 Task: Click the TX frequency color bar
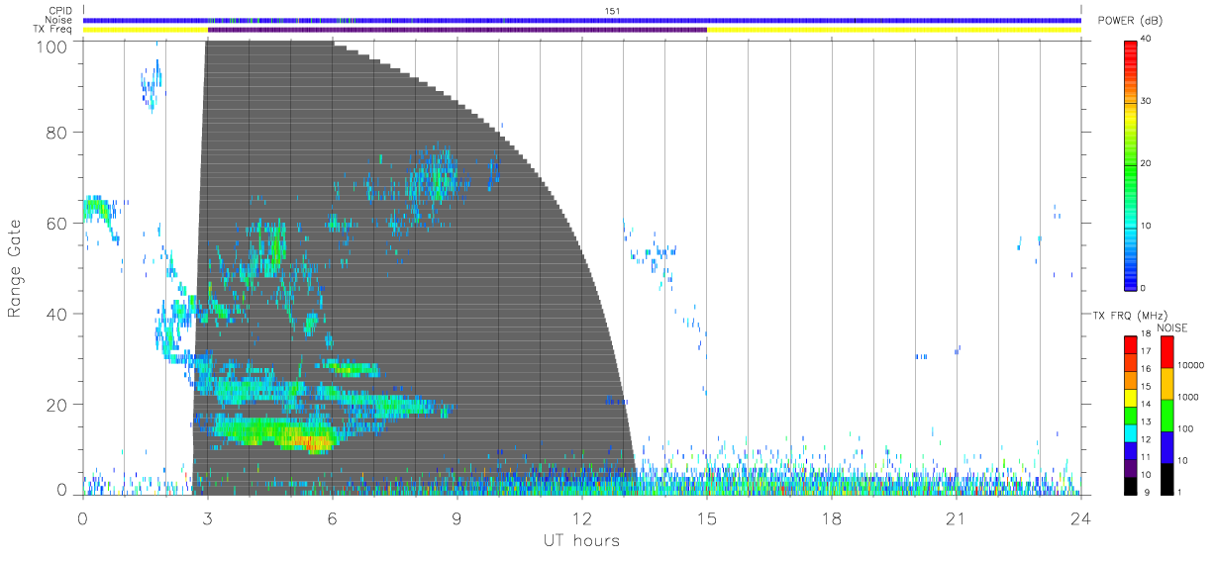[1130, 416]
